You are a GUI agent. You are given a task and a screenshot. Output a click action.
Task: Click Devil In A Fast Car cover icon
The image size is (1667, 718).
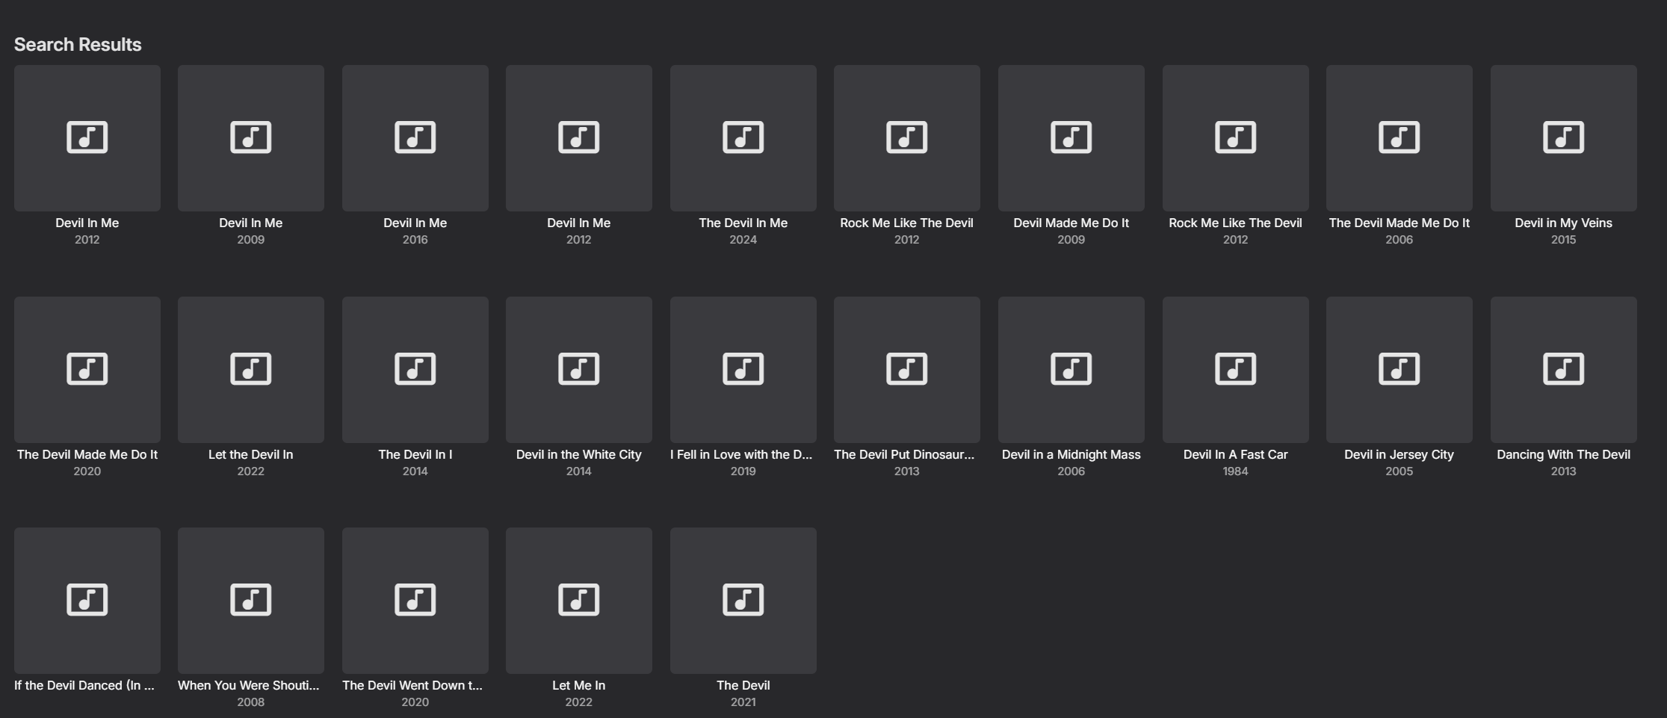(x=1235, y=369)
